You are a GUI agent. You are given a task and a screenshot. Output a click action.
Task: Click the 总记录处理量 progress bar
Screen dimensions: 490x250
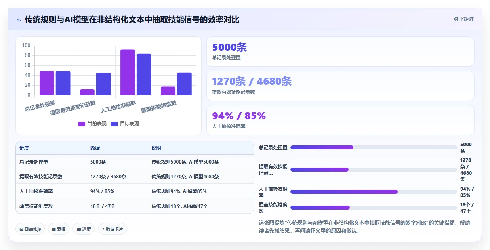(374, 147)
